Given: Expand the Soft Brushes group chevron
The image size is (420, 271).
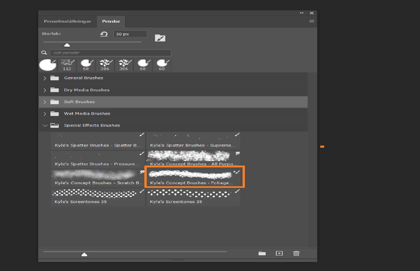Looking at the screenshot, I should coord(45,102).
